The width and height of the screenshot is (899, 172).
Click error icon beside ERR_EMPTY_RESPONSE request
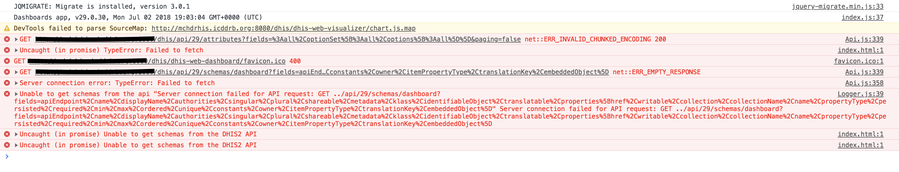click(x=7, y=72)
